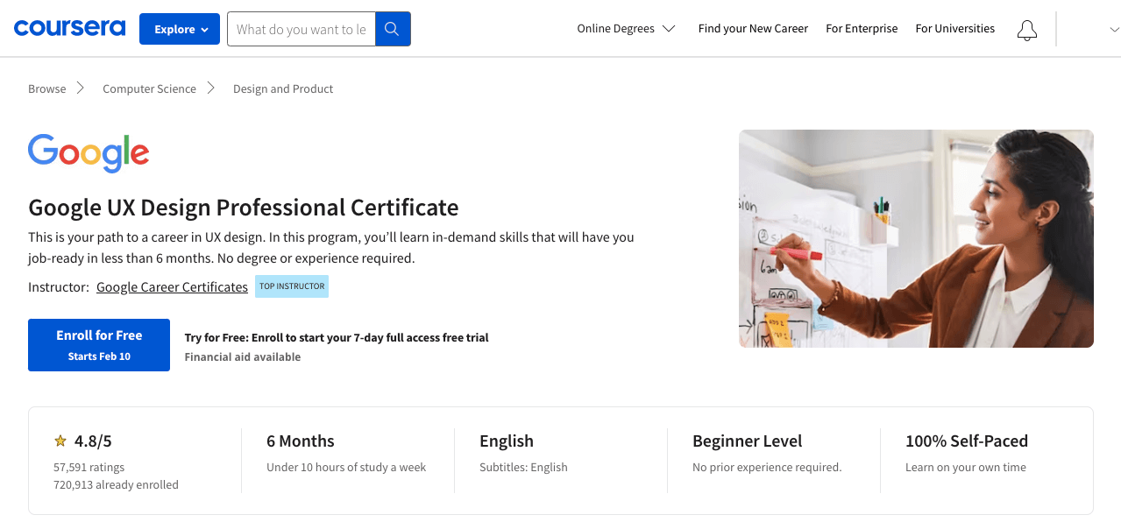Click the Google logo
1121x522 pixels.
pyautogui.click(x=89, y=153)
